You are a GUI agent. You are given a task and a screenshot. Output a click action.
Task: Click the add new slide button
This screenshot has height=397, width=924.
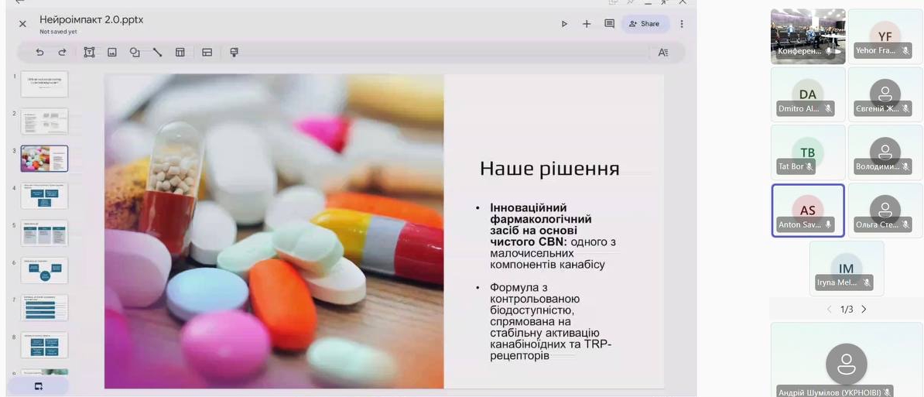pos(38,386)
